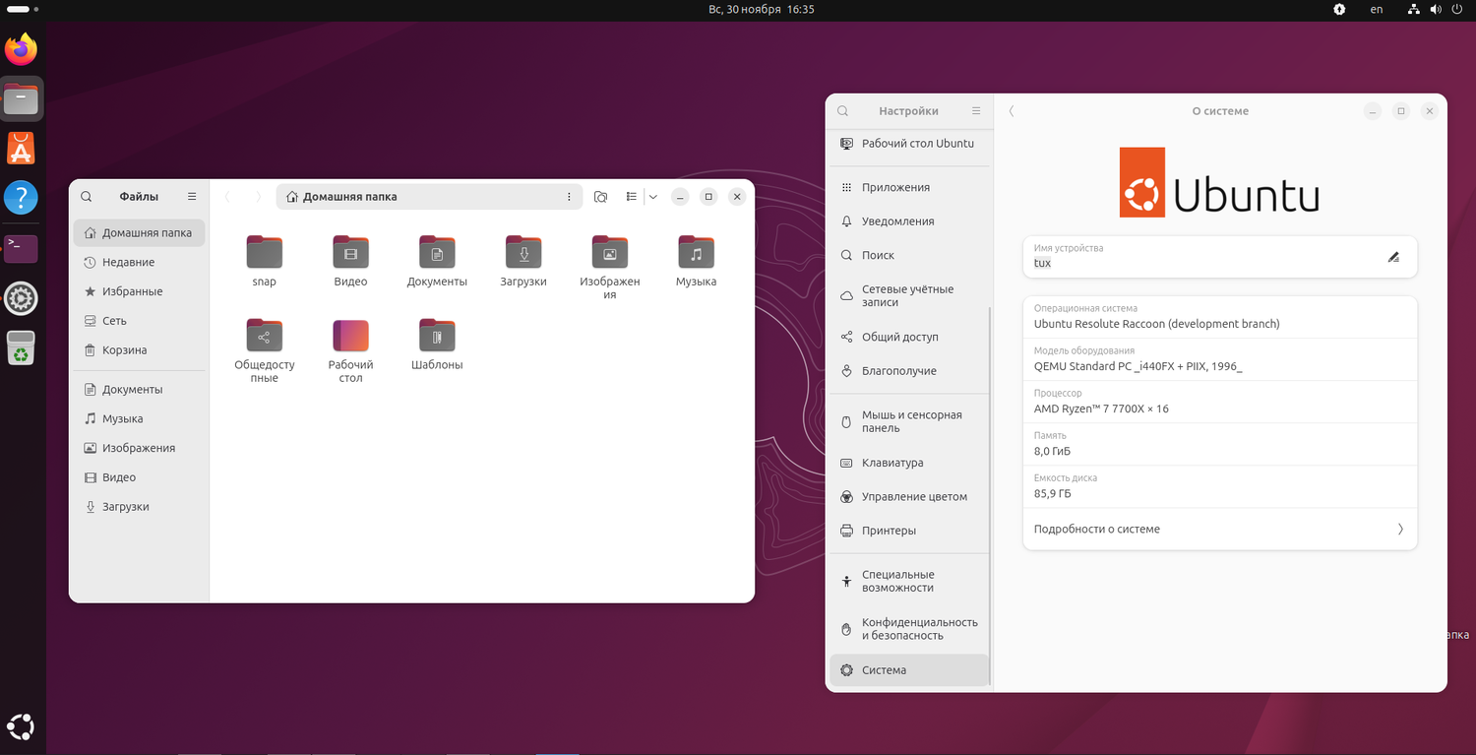1476x755 pixels.
Task: Open Избранные in the Files sidebar
Action: (x=139, y=291)
